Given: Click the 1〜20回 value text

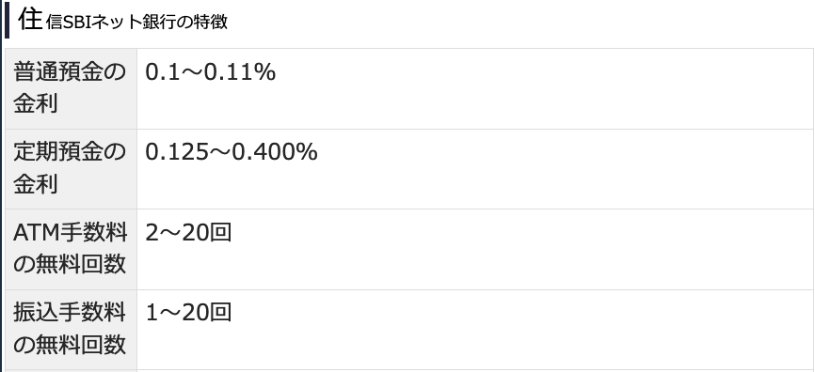Looking at the screenshot, I should click(188, 312).
